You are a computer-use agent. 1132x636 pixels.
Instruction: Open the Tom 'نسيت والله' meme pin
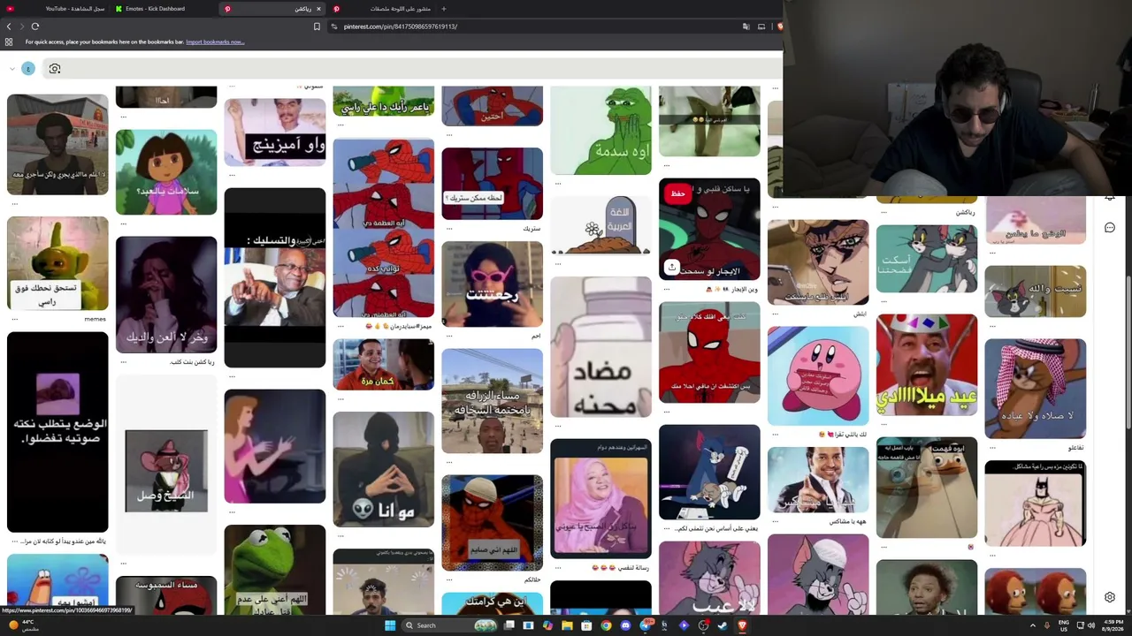1036,291
